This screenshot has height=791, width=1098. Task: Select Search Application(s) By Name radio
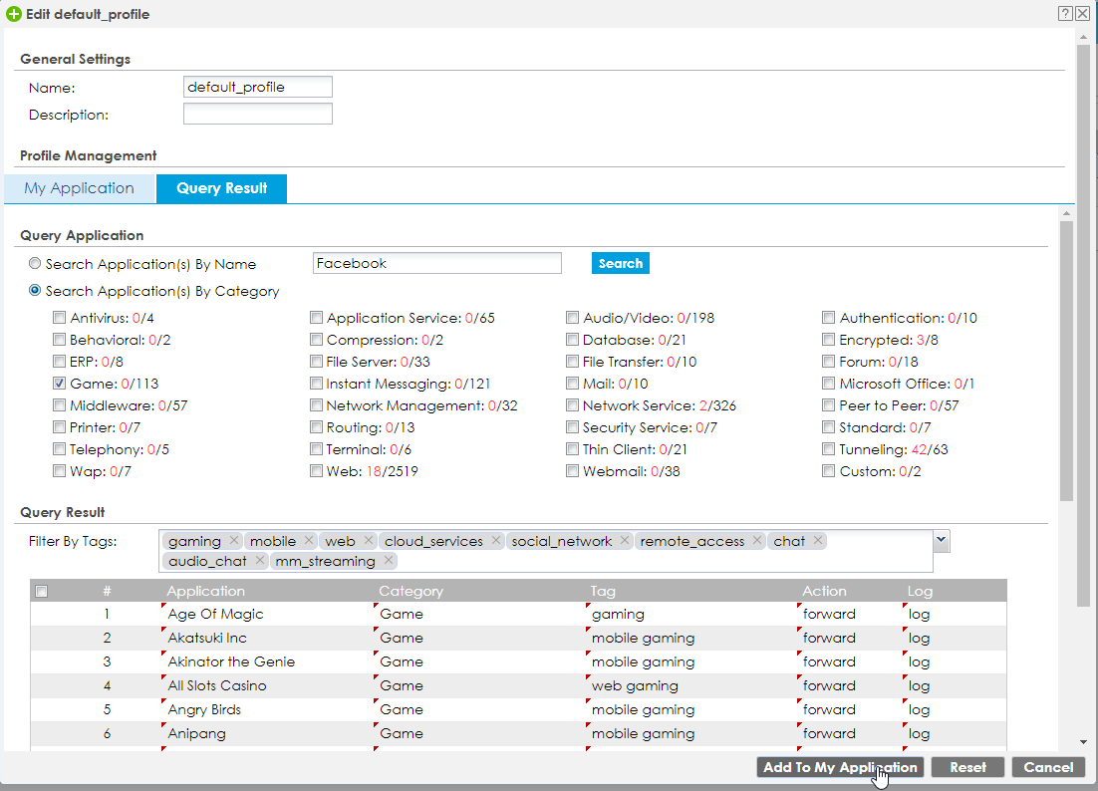click(36, 264)
